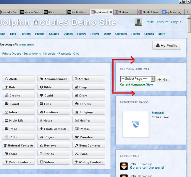This screenshot has height=177, width=191.
Task: Switch to the Member Selec... browser tab
Action: (31, 12)
